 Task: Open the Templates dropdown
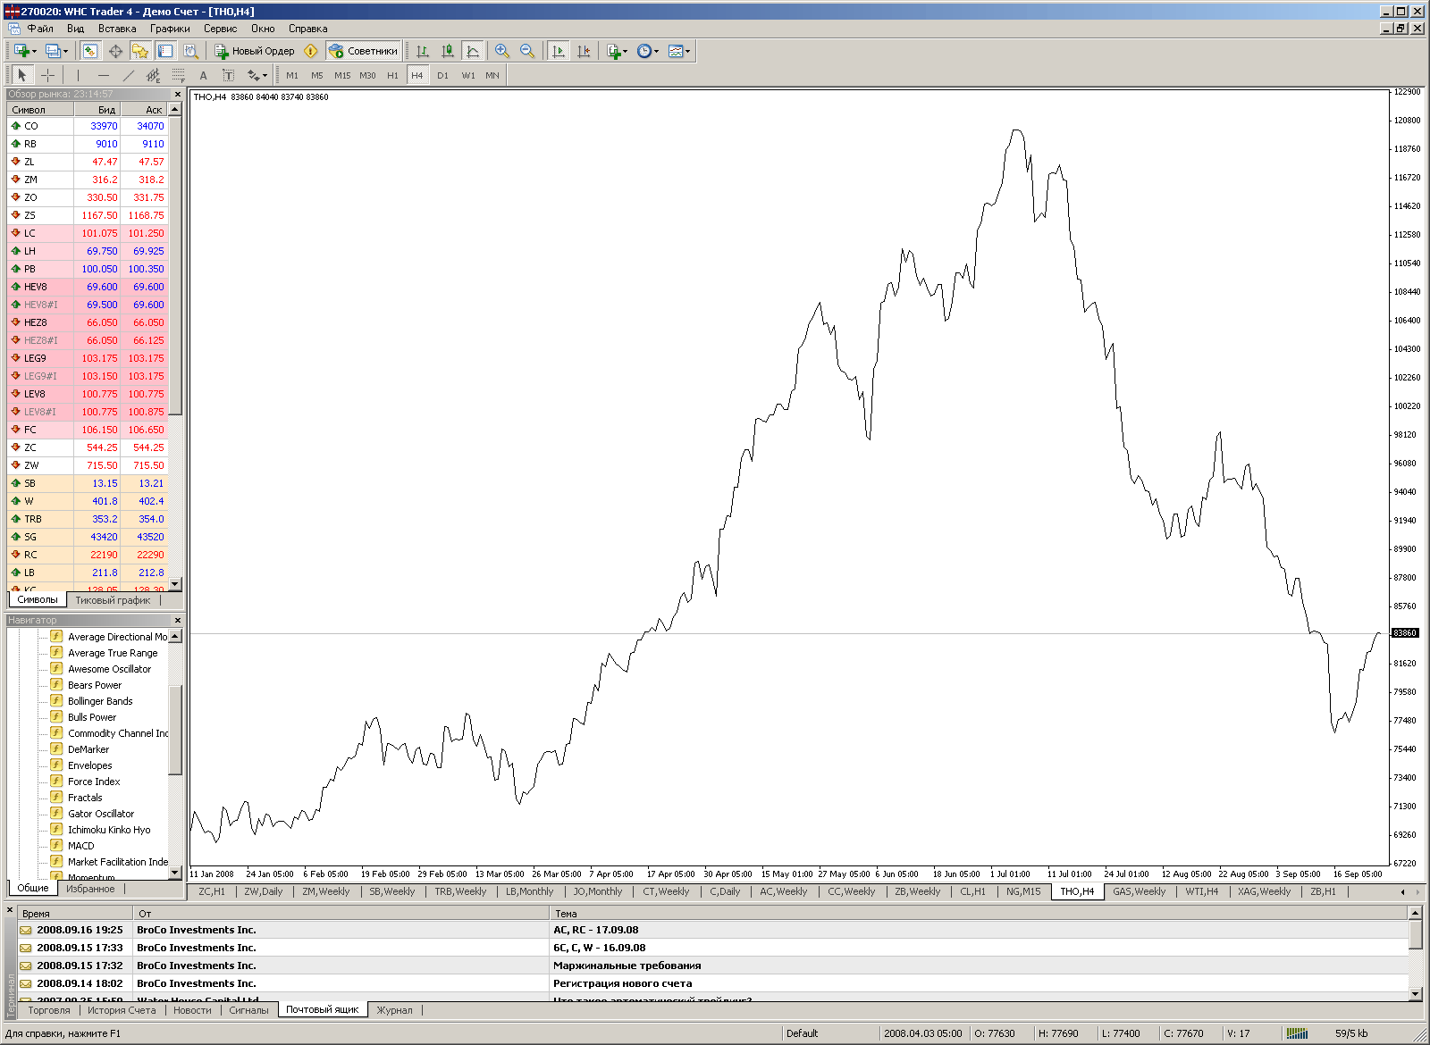click(679, 51)
